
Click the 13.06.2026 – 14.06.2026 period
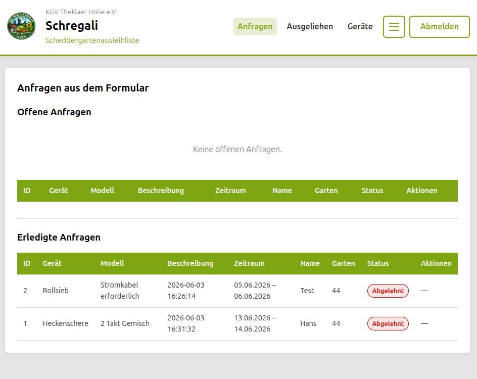(255, 323)
